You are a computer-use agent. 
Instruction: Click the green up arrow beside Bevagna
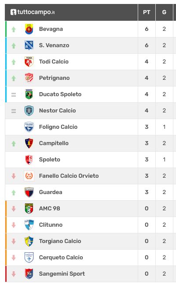(x=14, y=30)
